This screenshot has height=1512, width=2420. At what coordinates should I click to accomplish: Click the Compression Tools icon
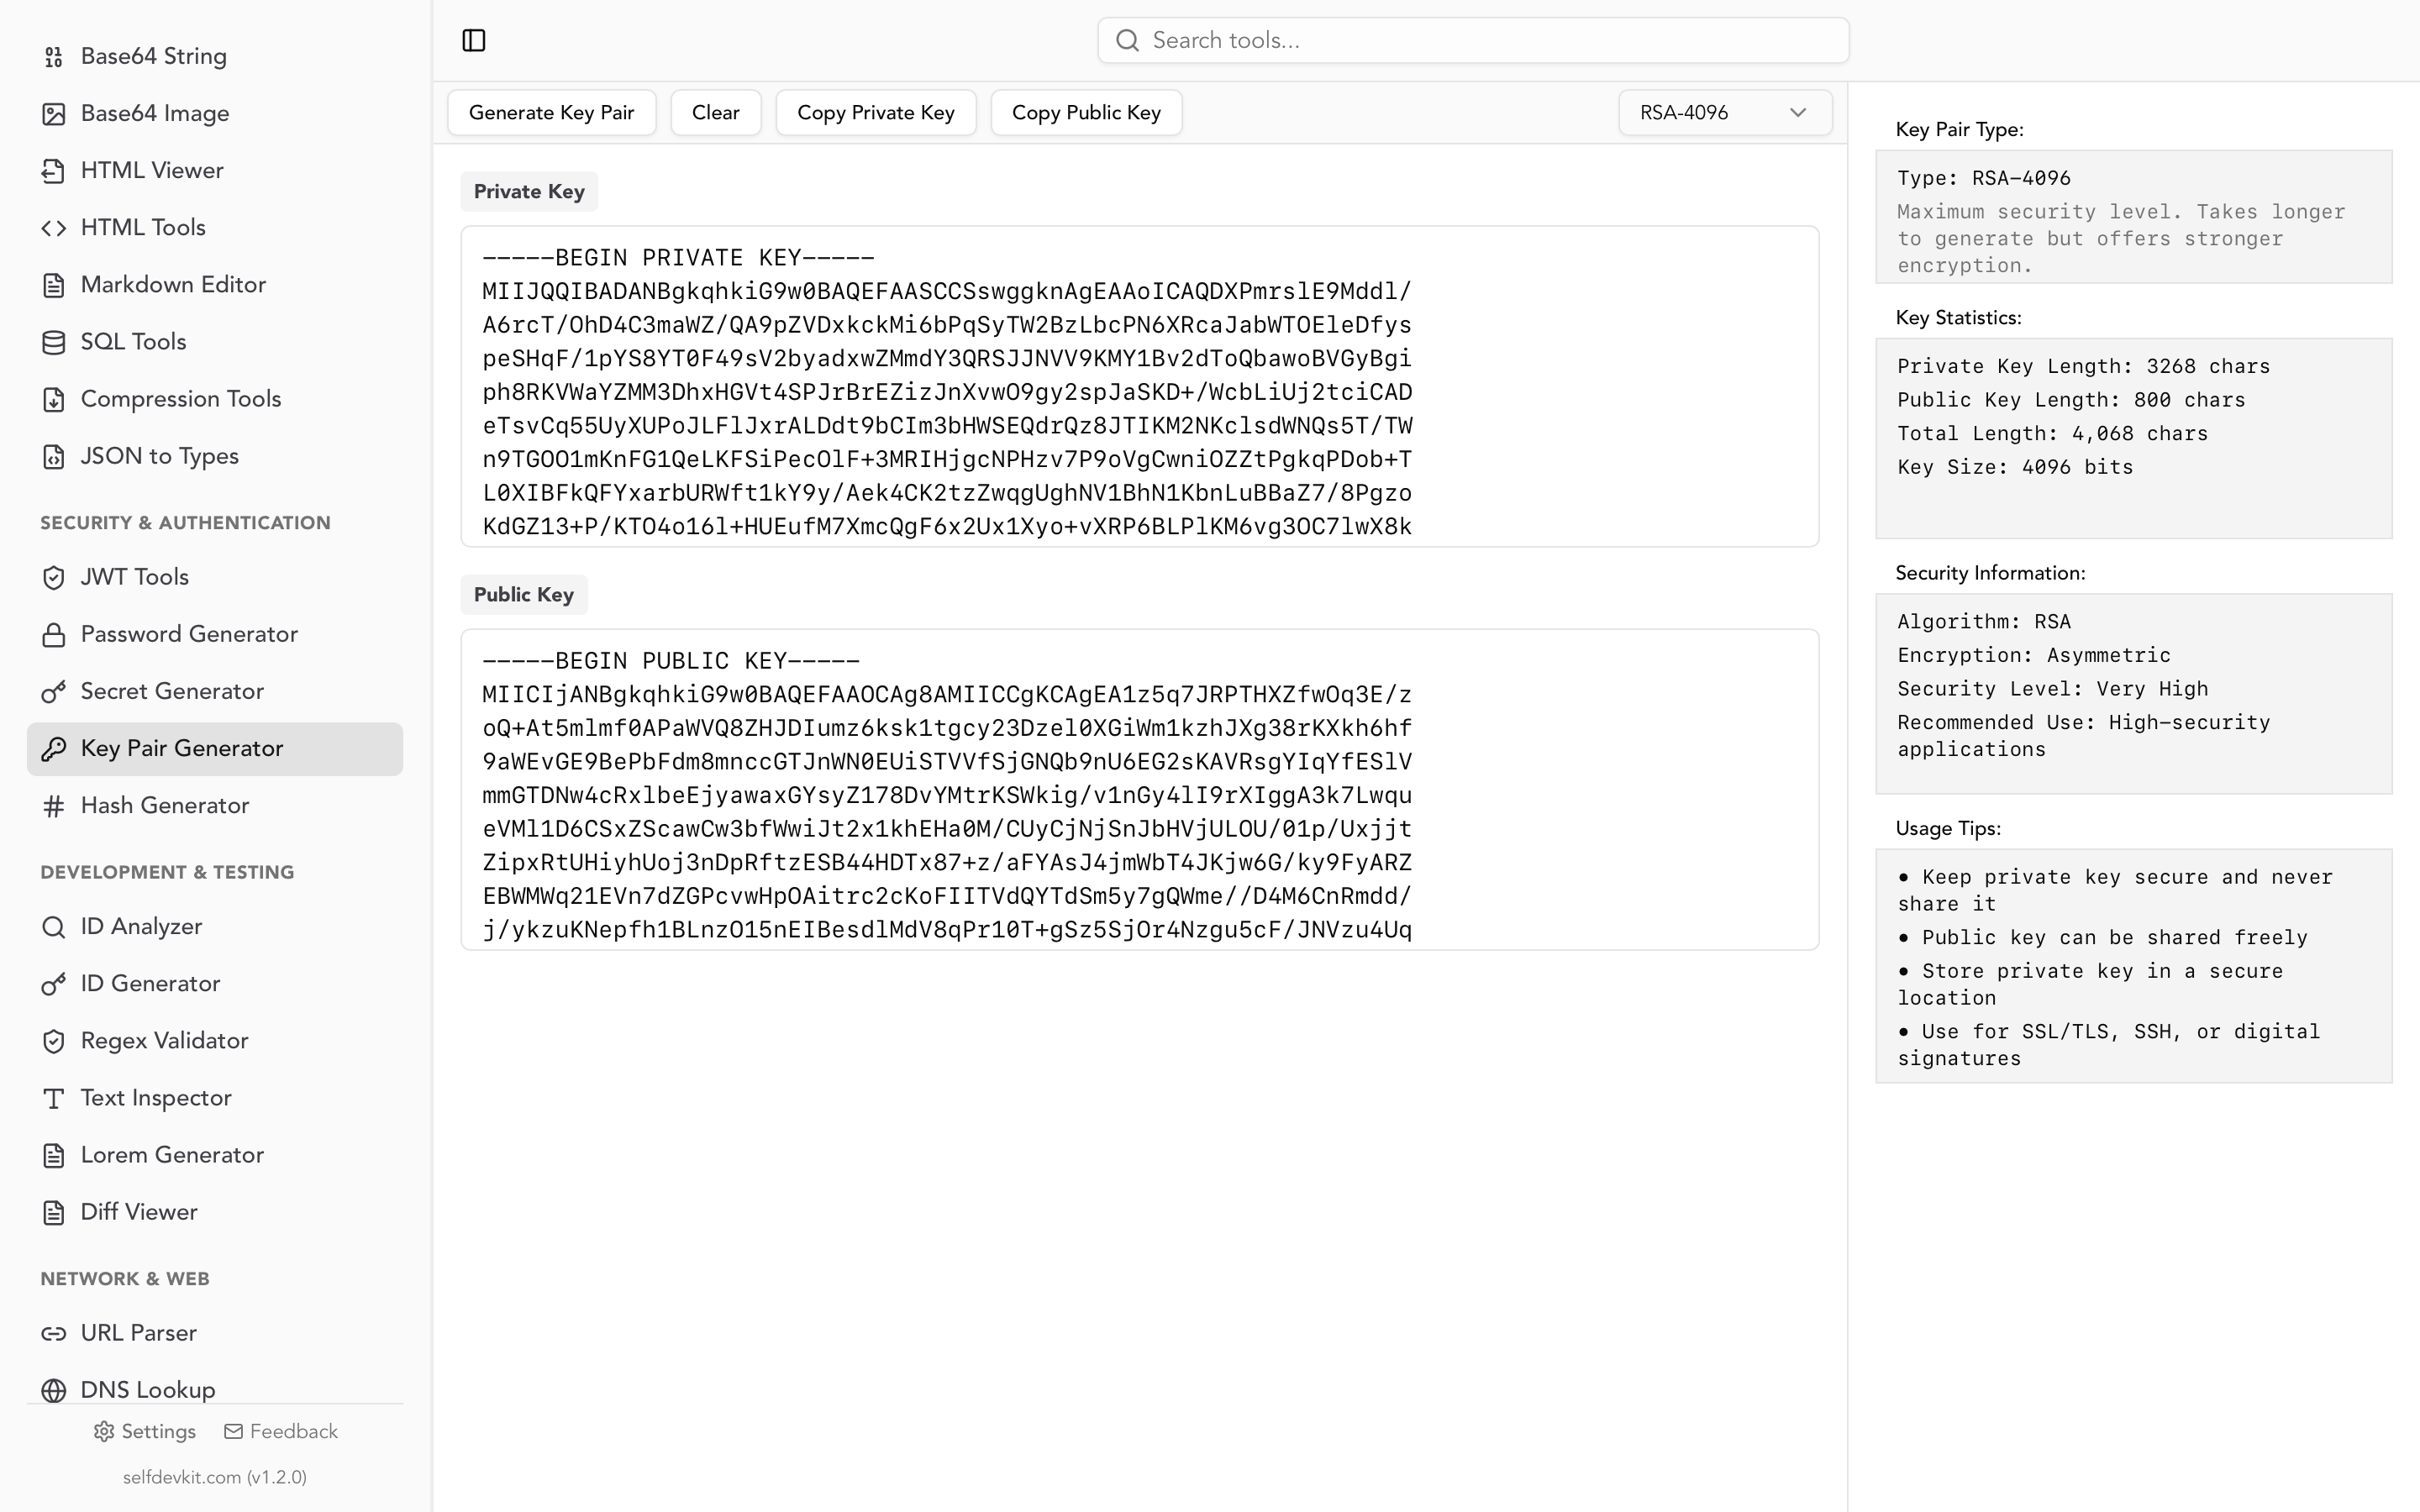click(54, 399)
